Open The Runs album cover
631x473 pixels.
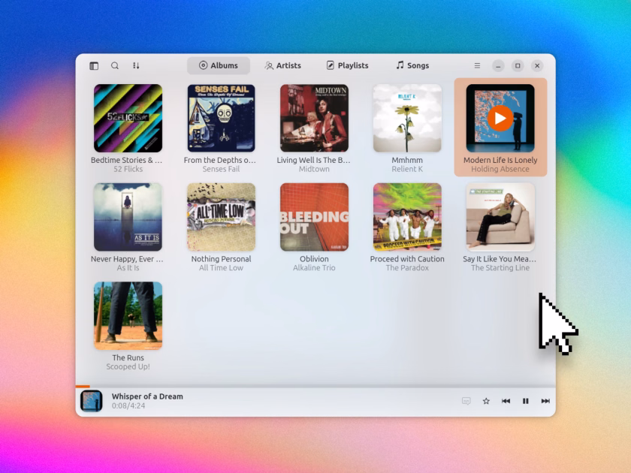click(128, 316)
